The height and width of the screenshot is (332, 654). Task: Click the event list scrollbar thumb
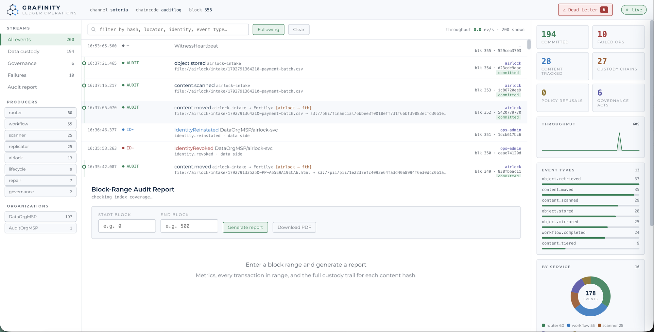pyautogui.click(x=529, y=44)
